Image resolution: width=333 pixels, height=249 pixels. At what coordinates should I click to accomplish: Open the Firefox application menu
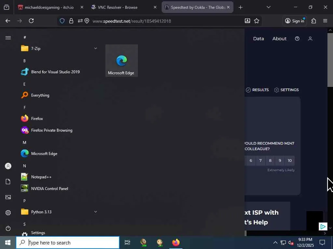click(325, 21)
